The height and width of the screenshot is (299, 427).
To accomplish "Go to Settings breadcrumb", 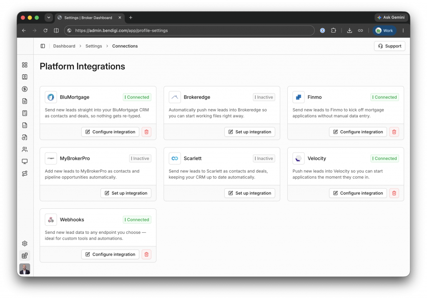I will (x=94, y=46).
